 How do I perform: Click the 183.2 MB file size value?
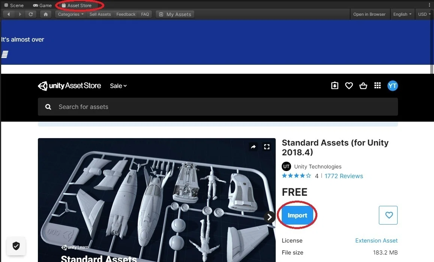click(x=385, y=252)
